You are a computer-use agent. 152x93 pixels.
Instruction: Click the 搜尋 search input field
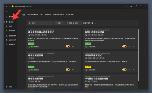41,23
